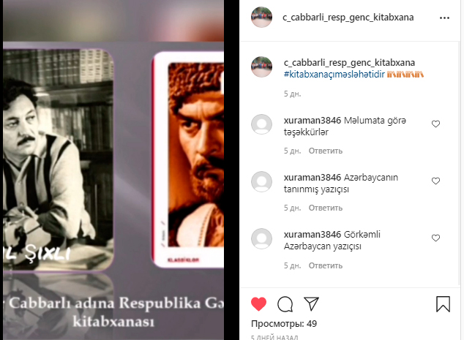Save post with bookmark icon
This screenshot has width=464, height=340.
[x=443, y=304]
